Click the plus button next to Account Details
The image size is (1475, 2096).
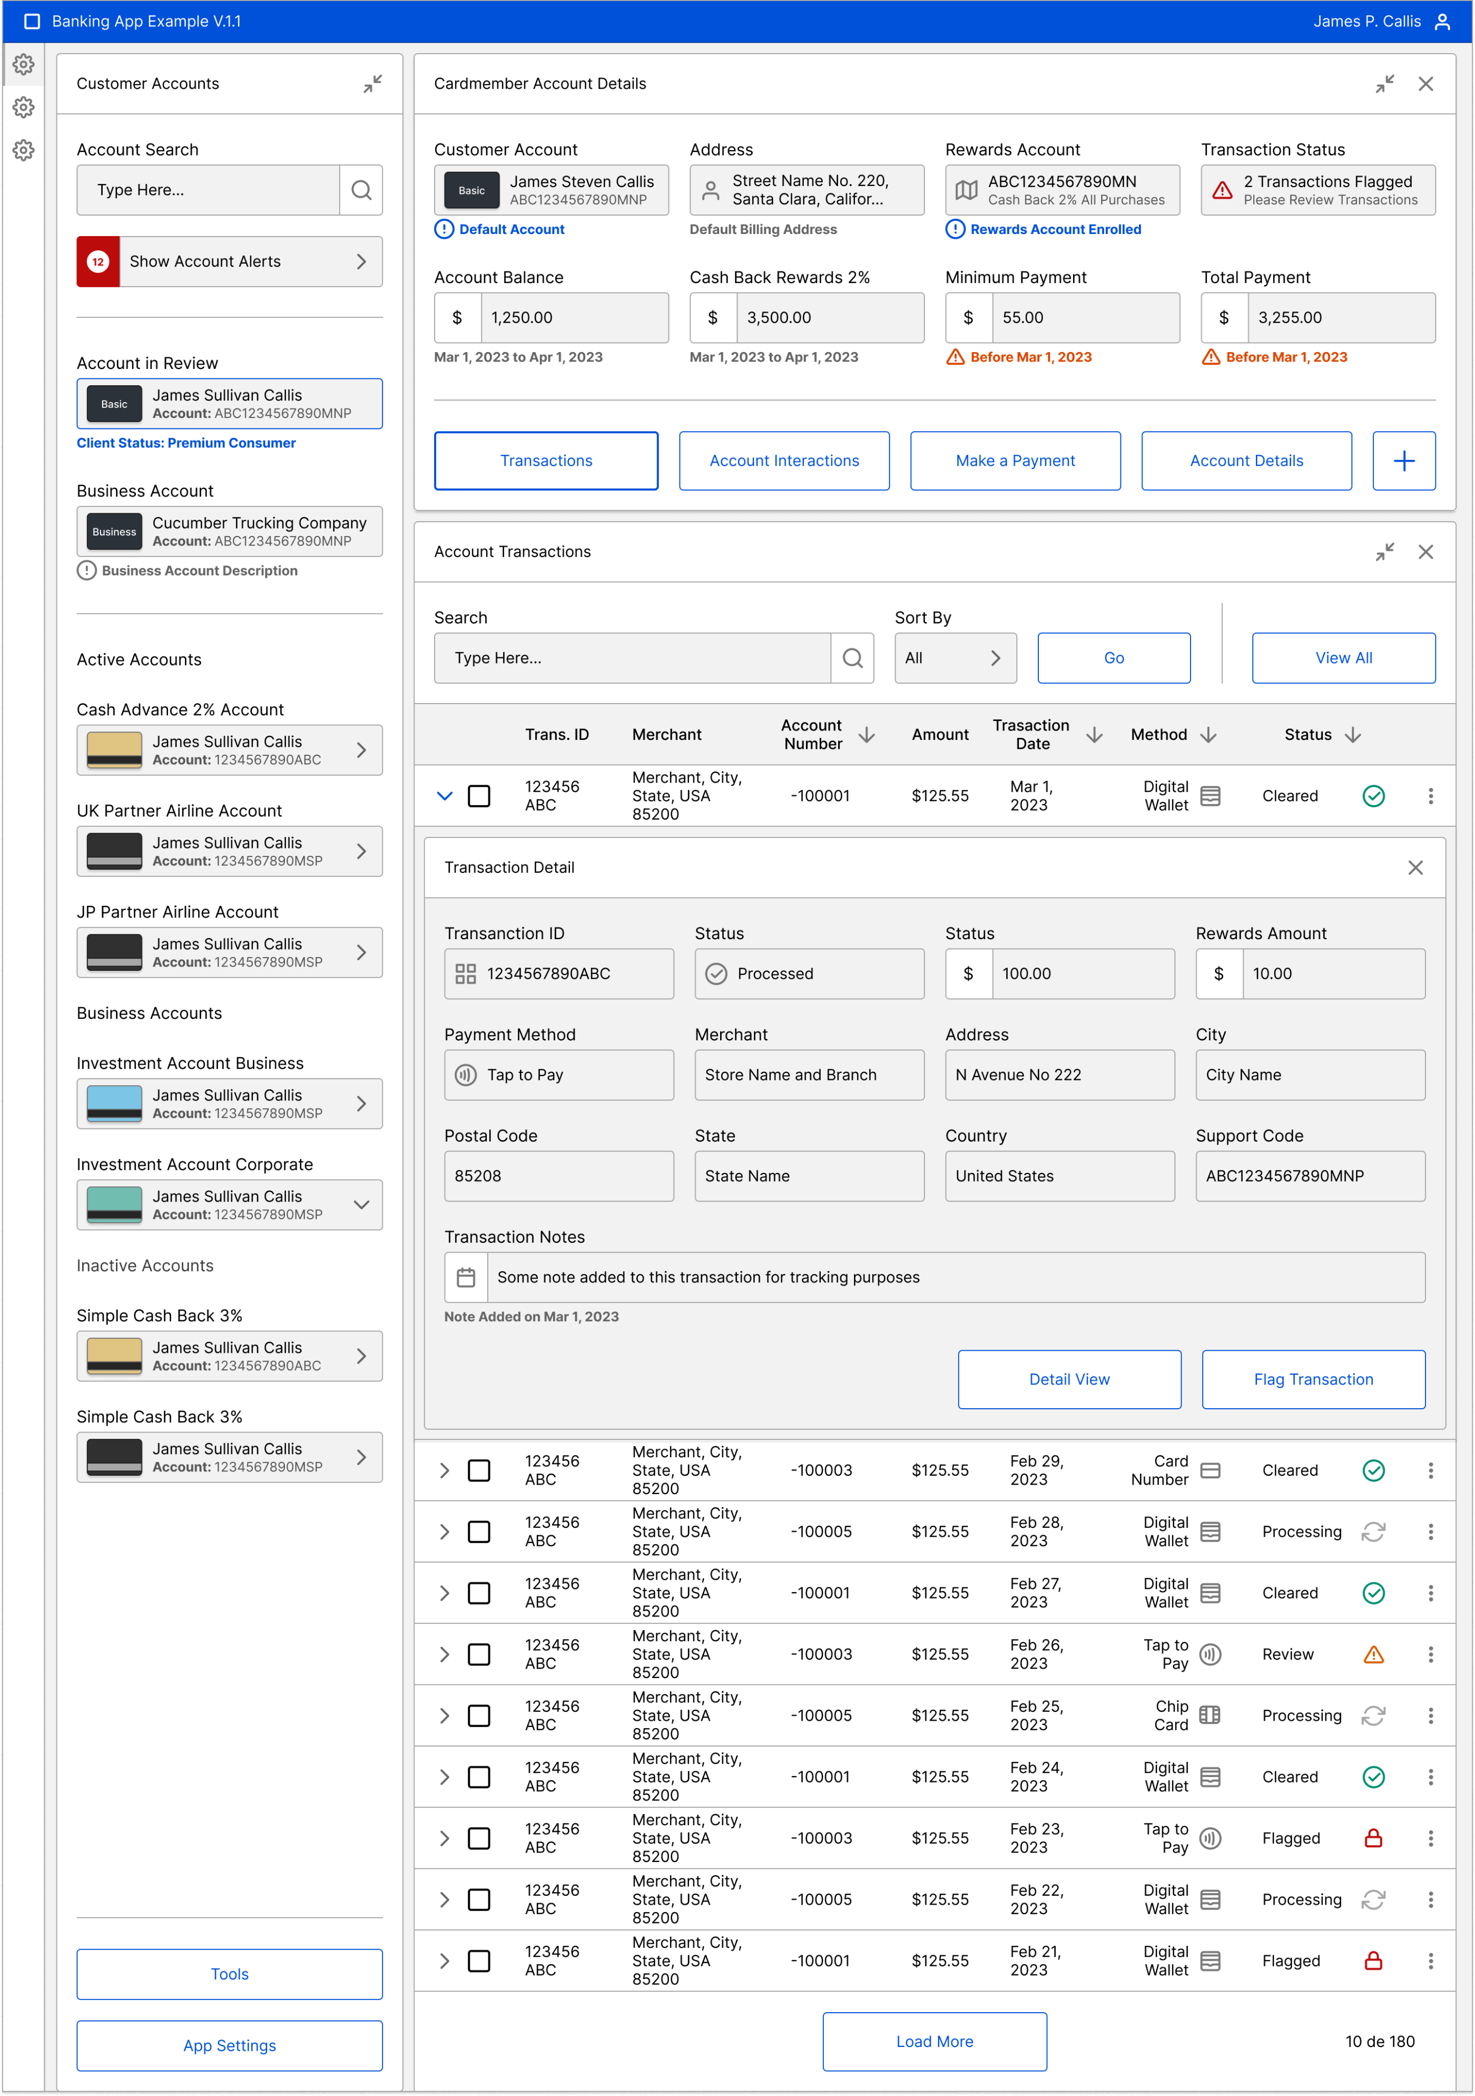point(1404,461)
